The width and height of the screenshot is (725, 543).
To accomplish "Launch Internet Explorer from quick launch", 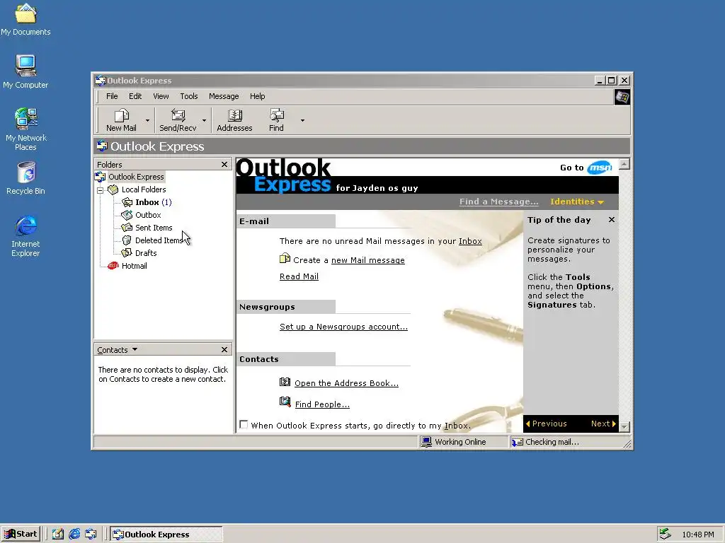I will coord(74,535).
